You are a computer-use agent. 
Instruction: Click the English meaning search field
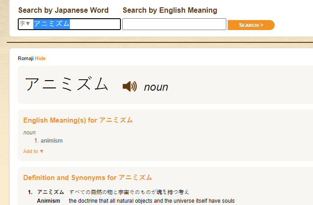(174, 24)
